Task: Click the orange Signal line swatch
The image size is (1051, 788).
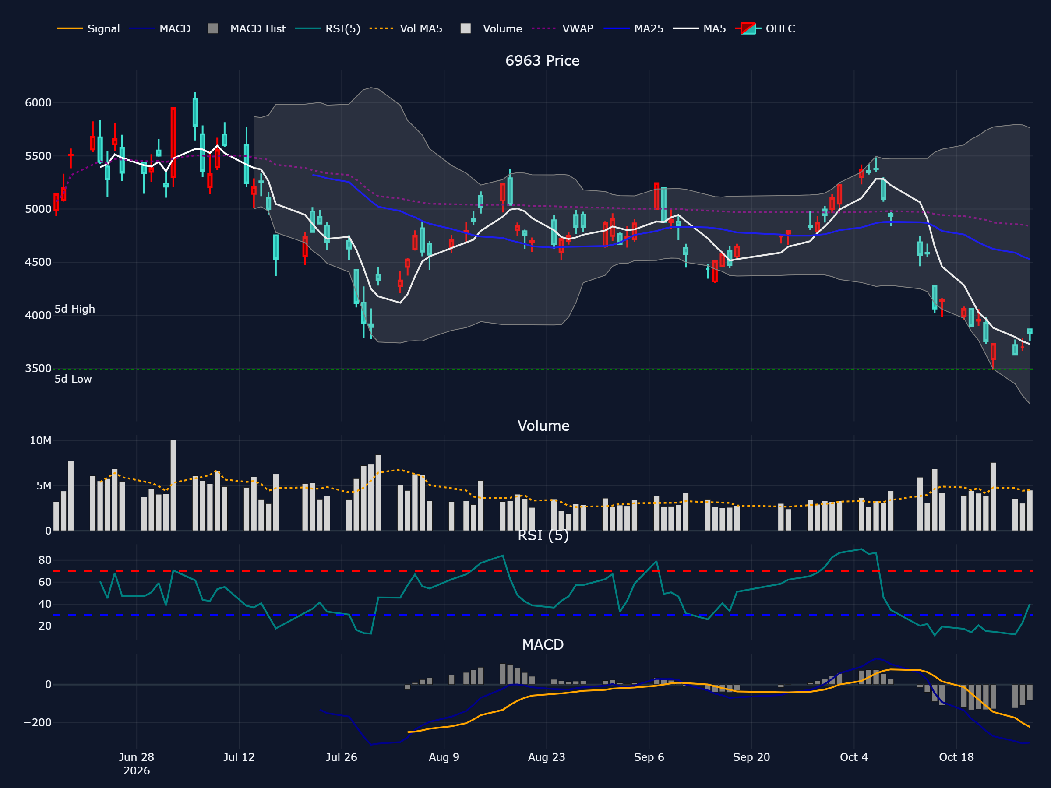Action: (x=70, y=28)
